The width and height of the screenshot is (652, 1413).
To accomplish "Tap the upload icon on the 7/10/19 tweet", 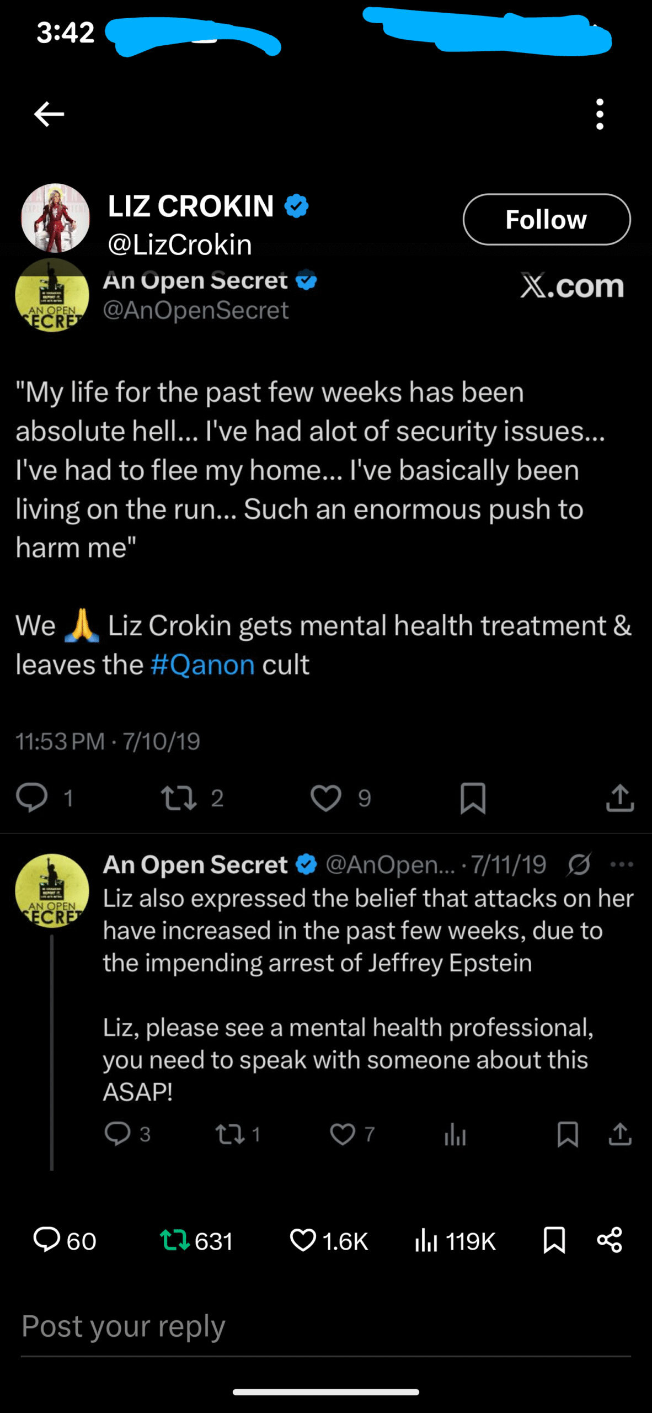I will pos(620,798).
